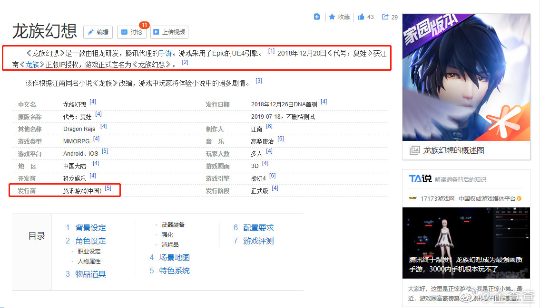The image size is (540, 308).
Task: Click reference [5] beside 腾讯游戏(中国)
Action: click(108, 188)
